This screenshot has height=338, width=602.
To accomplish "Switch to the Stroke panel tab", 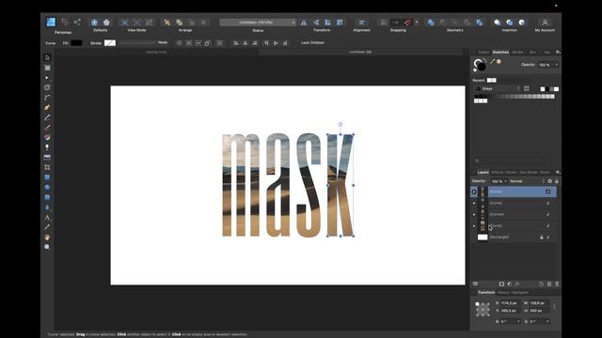I will point(517,53).
